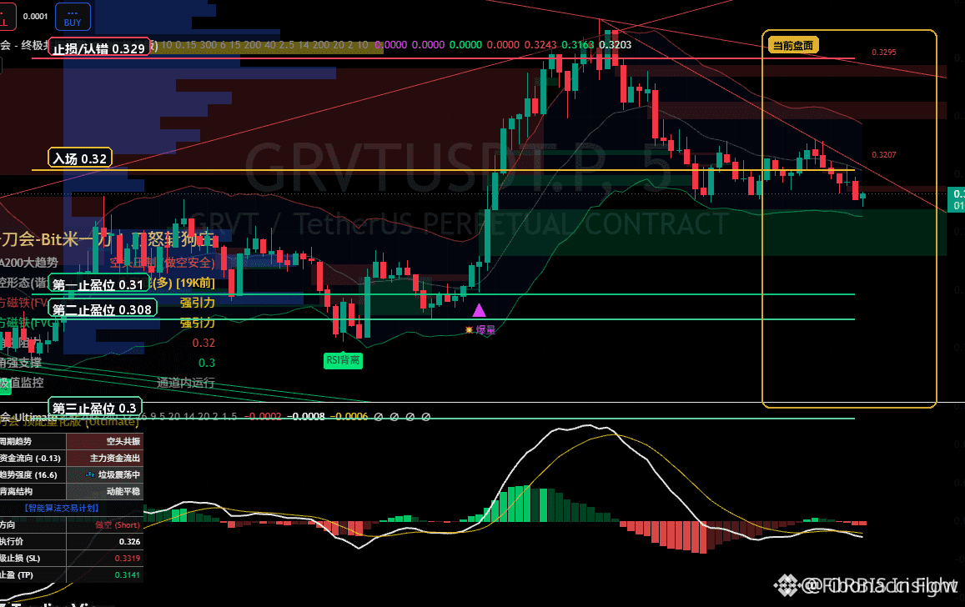Image resolution: width=965 pixels, height=607 pixels.
Task: Select the 通道内运行 status text
Action: tap(186, 383)
